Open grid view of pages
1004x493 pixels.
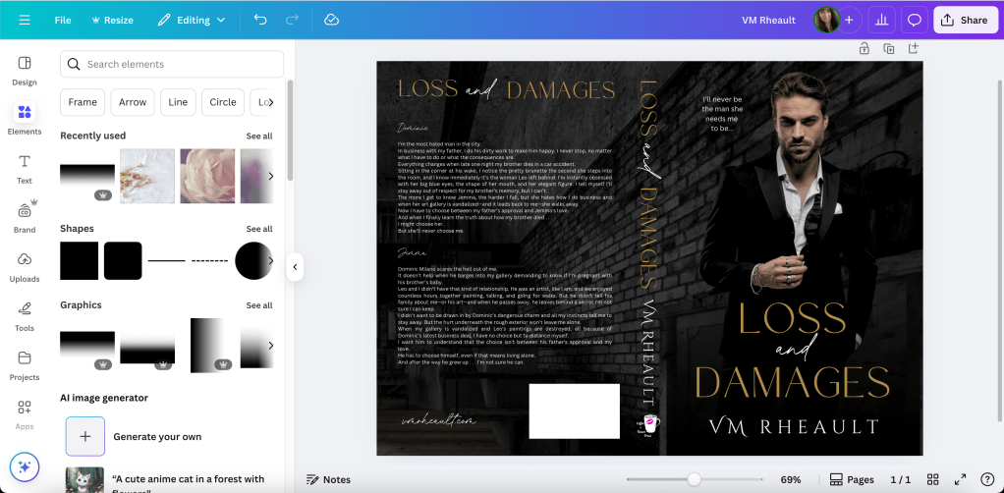coord(933,479)
